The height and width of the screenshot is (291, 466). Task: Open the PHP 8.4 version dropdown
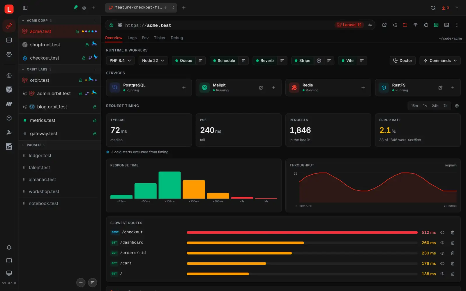(120, 61)
